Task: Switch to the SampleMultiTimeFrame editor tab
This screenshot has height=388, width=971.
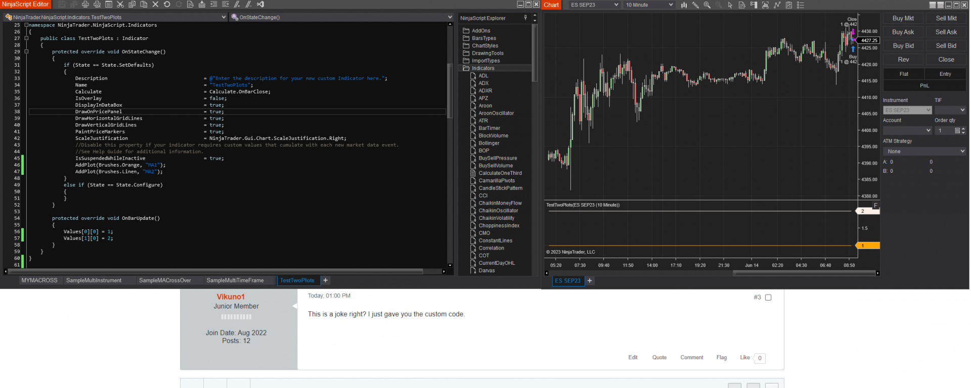Action: (x=235, y=280)
